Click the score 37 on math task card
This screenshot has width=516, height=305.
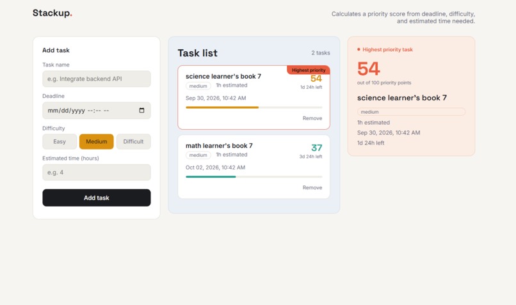(316, 148)
